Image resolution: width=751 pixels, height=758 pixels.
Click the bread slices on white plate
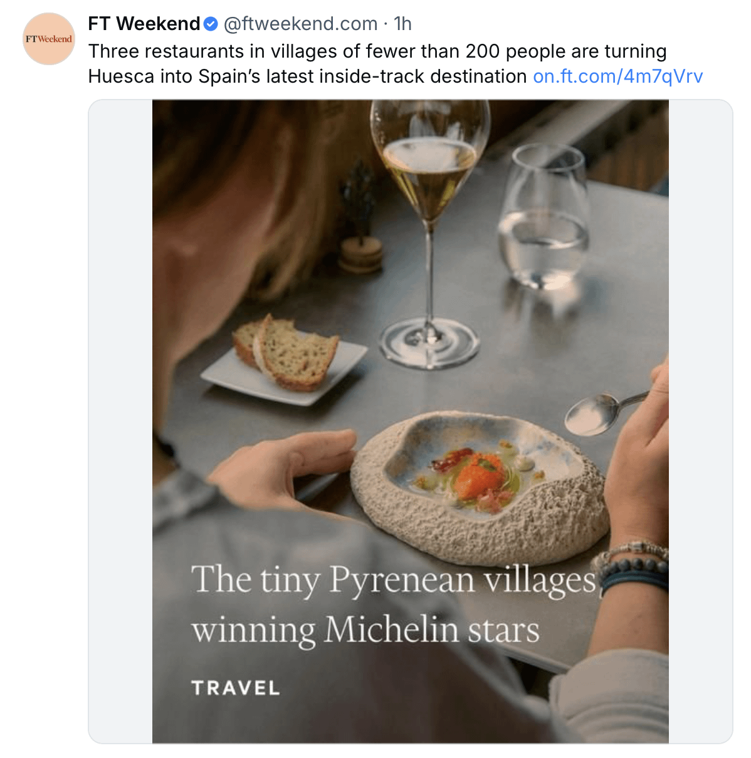click(287, 351)
